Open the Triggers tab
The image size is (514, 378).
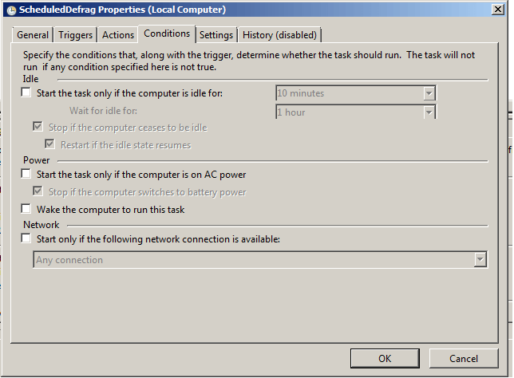point(77,35)
